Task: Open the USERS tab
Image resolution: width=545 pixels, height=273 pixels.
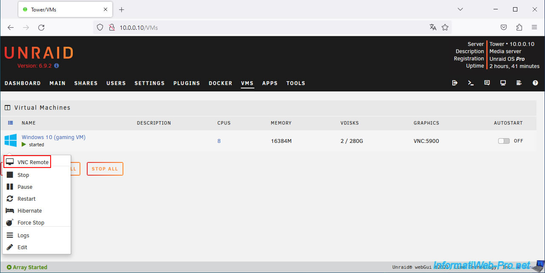Action: click(x=116, y=83)
